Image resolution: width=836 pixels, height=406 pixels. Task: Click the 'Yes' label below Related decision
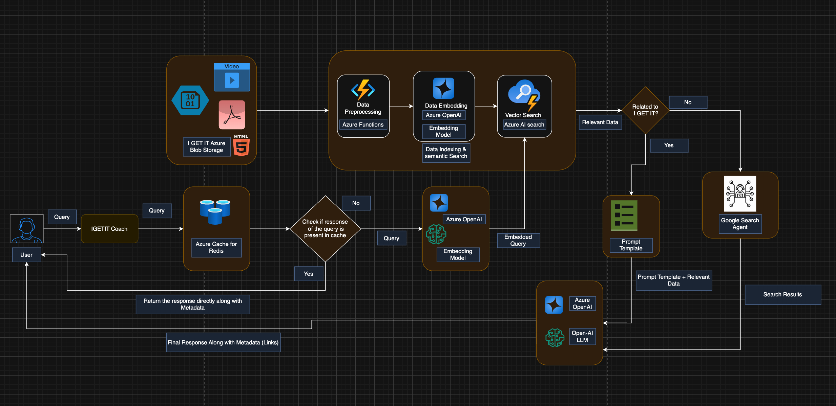[x=669, y=145]
